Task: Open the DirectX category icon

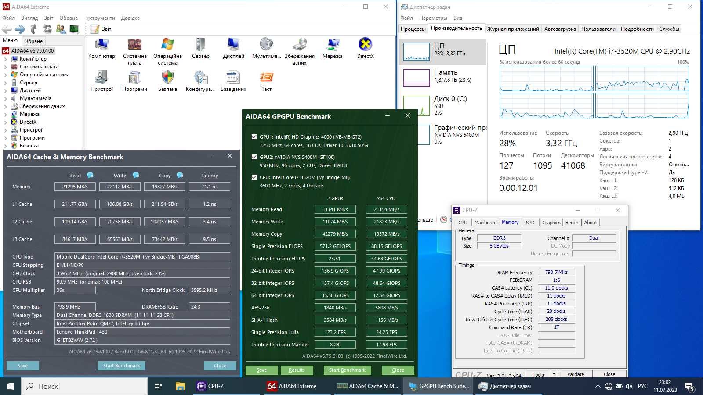Action: pos(365,48)
